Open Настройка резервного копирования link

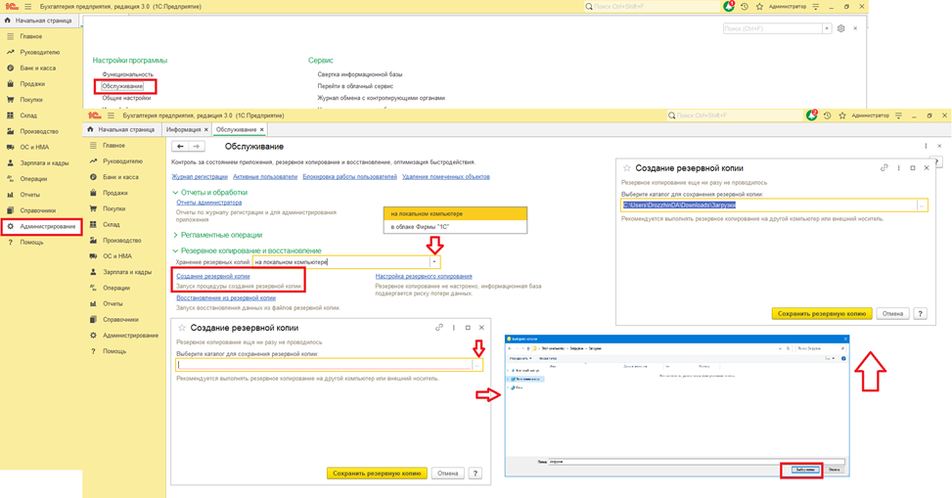click(x=424, y=276)
